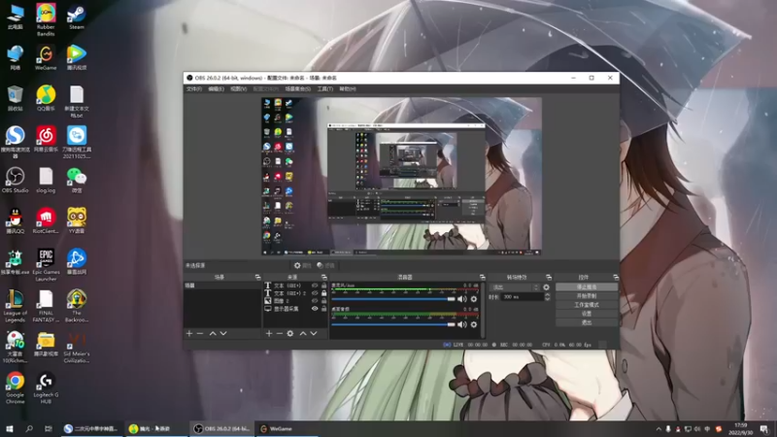Adjust the desktop audio volume slider

coord(393,324)
